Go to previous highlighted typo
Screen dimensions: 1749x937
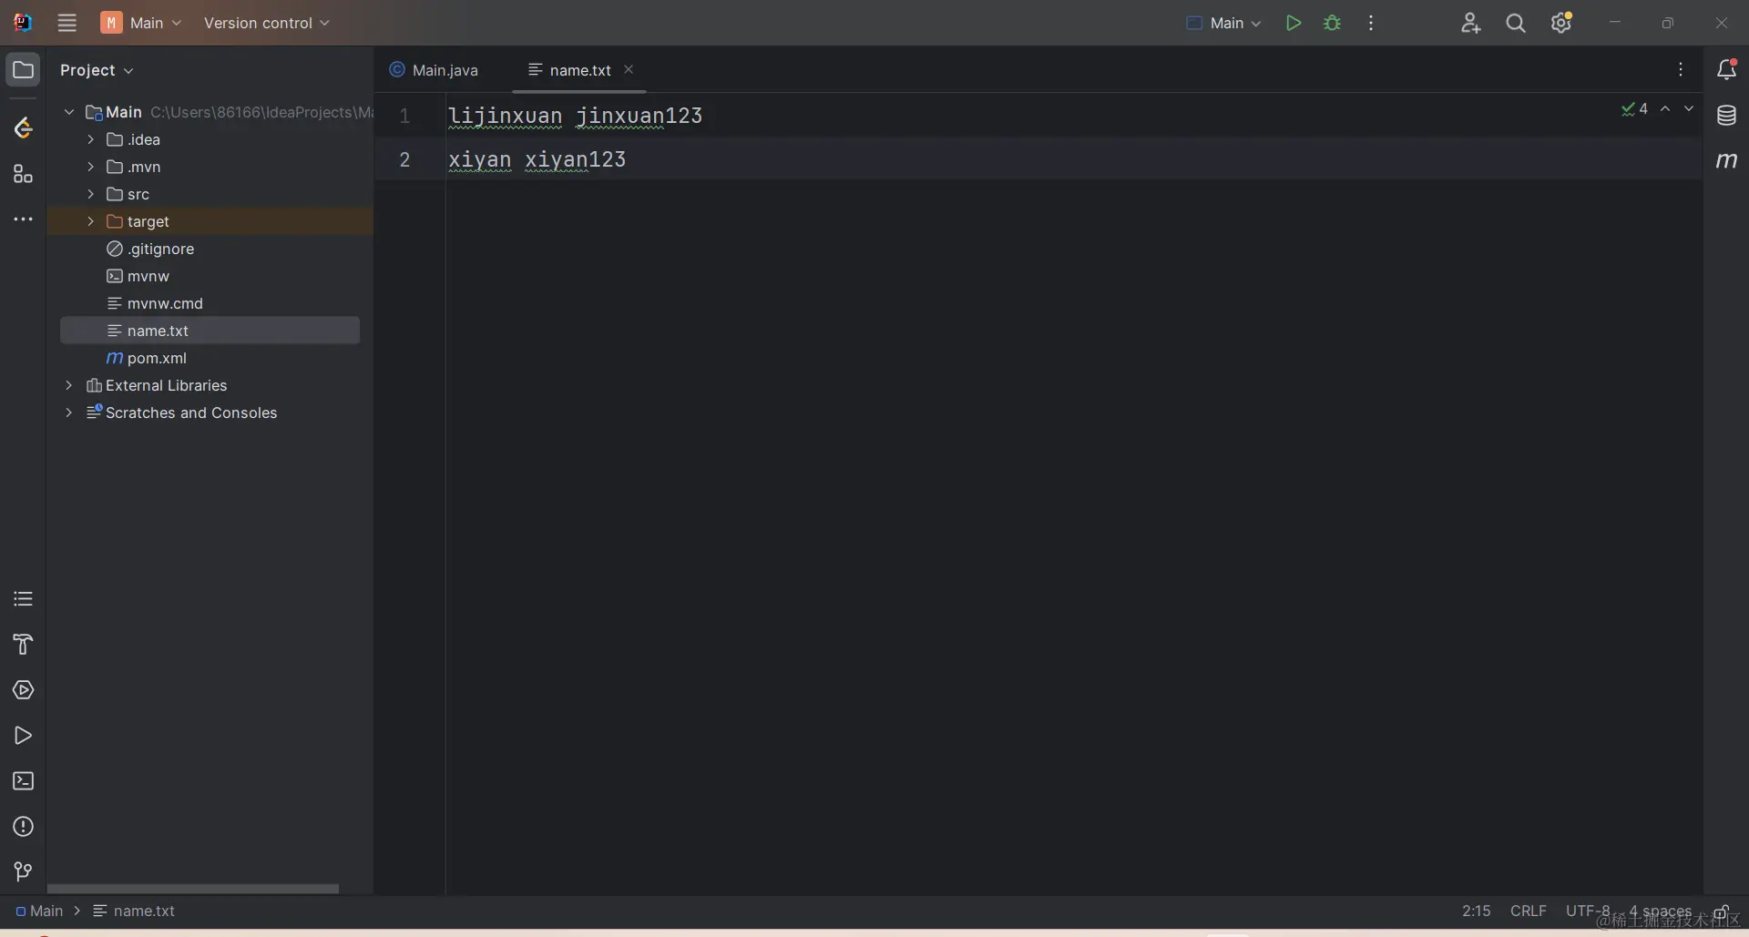1665,108
